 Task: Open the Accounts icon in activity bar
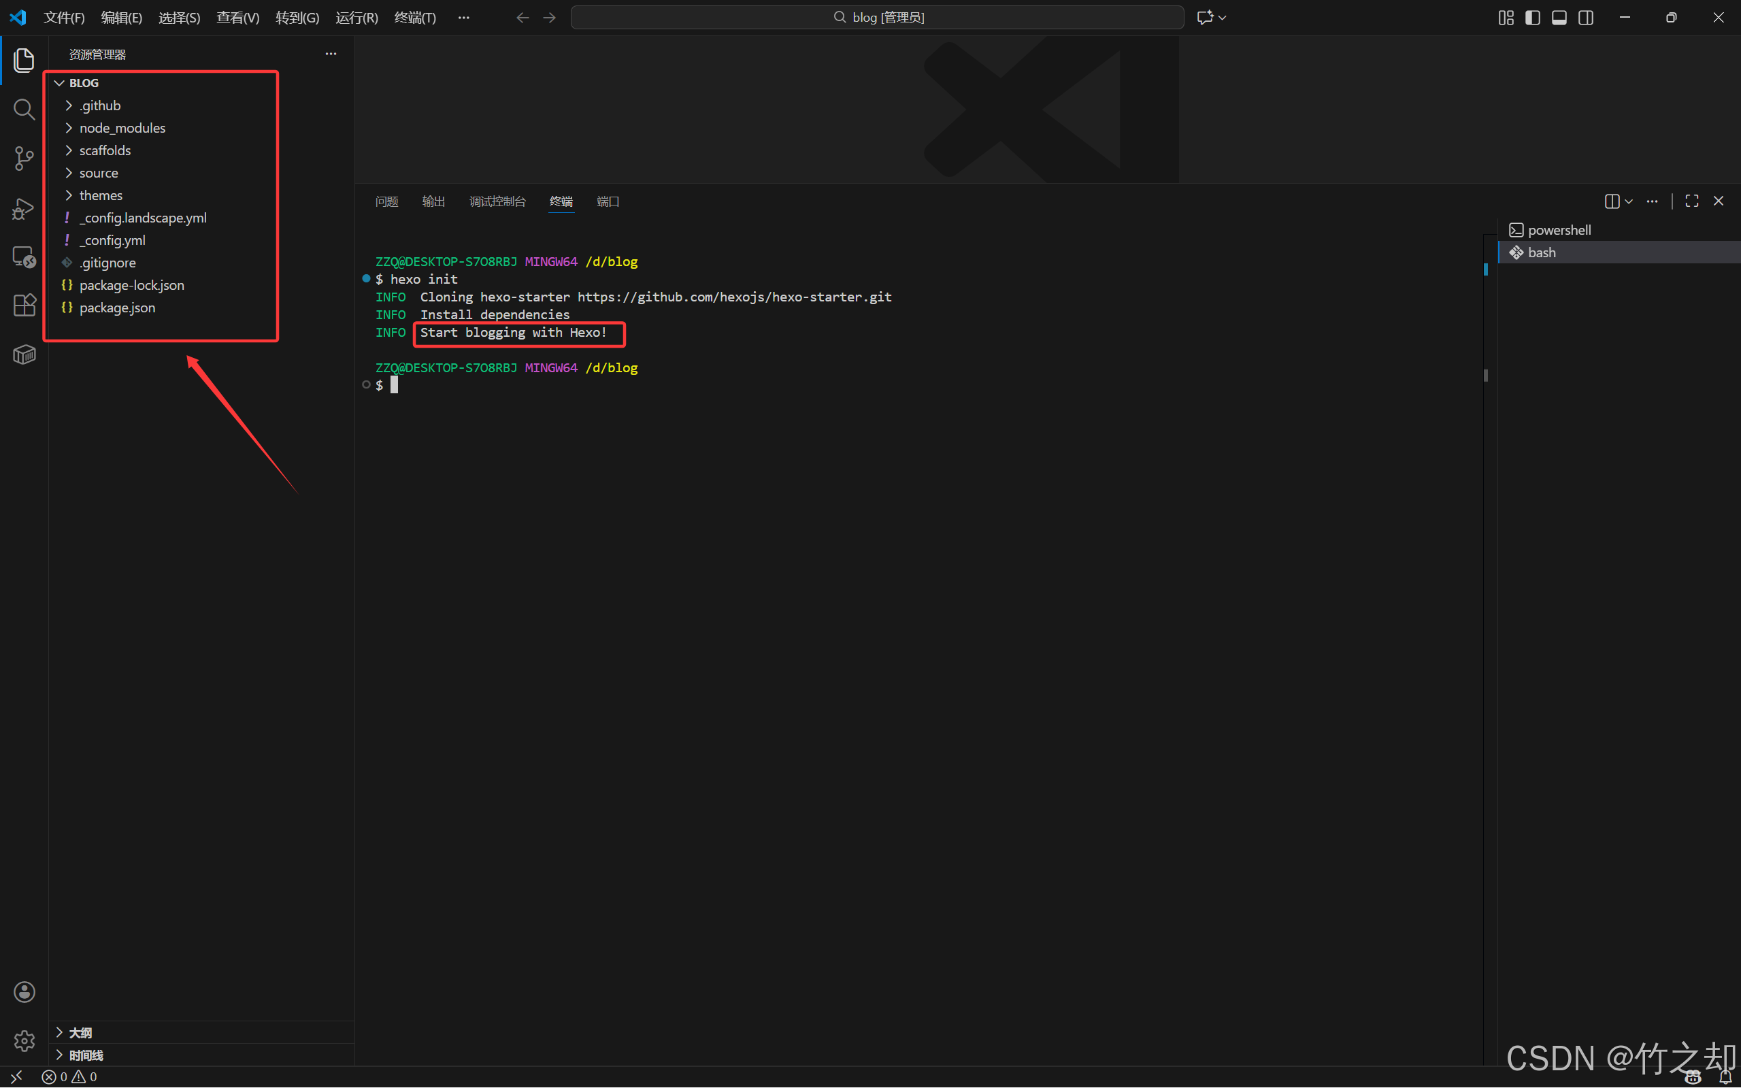click(24, 992)
